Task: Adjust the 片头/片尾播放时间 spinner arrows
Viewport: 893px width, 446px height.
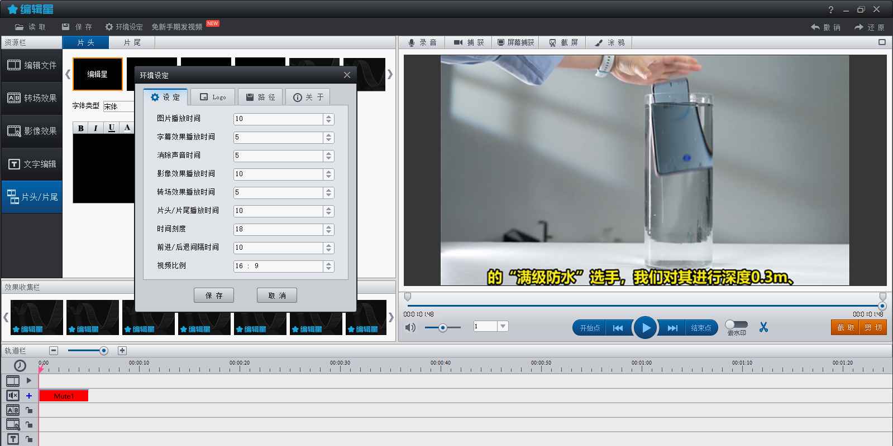Action: coord(329,211)
